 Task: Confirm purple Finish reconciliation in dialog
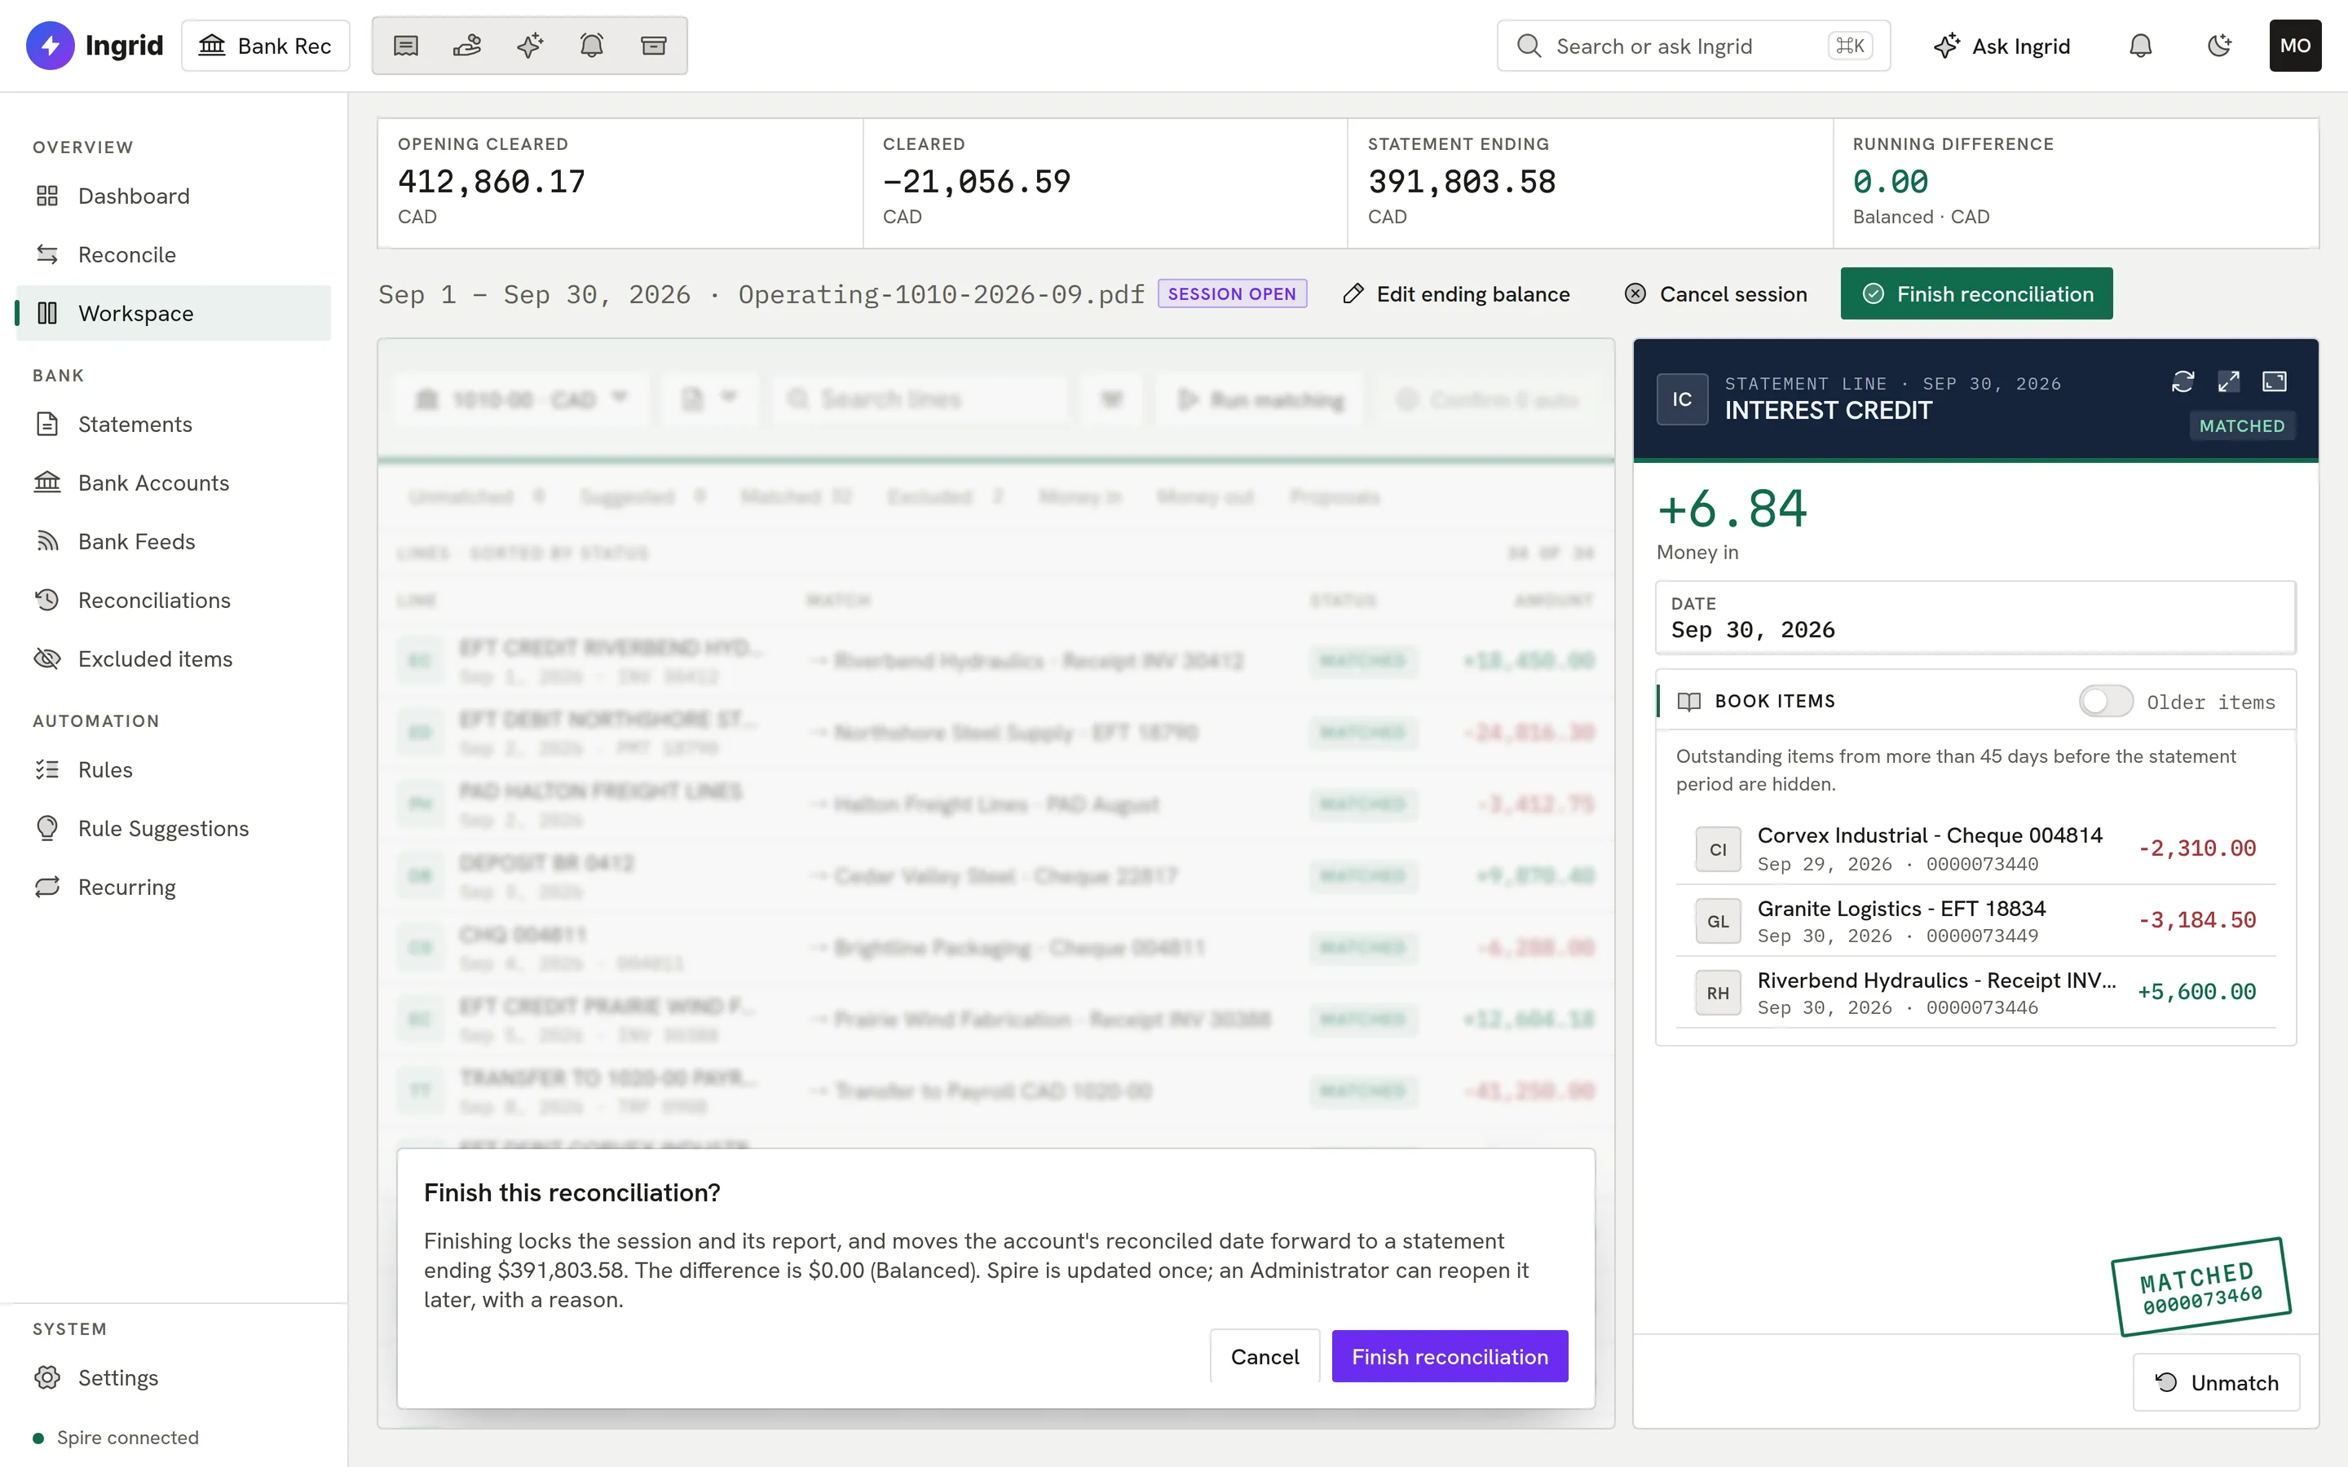(1450, 1356)
